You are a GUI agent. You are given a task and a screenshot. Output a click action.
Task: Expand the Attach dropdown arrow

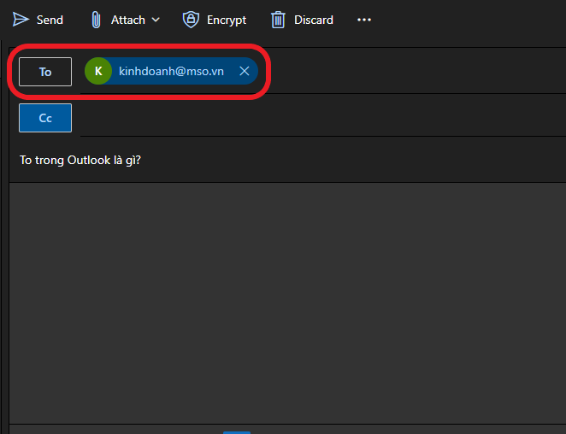[156, 20]
